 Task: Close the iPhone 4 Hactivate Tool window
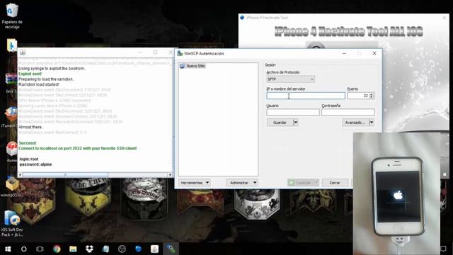(445, 18)
